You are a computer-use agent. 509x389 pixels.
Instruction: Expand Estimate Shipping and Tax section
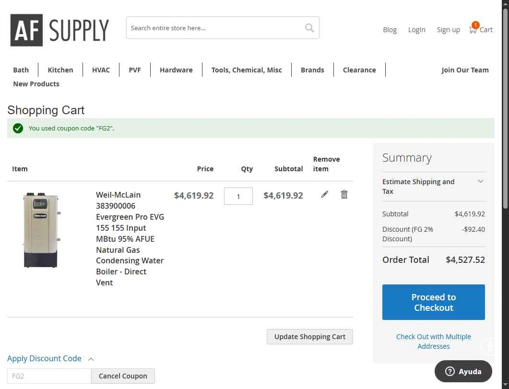pos(433,187)
